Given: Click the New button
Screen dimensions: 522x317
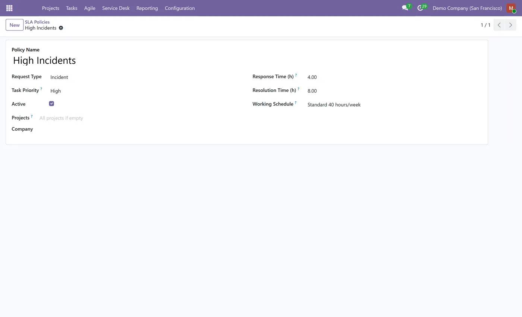Looking at the screenshot, I should 15,25.
